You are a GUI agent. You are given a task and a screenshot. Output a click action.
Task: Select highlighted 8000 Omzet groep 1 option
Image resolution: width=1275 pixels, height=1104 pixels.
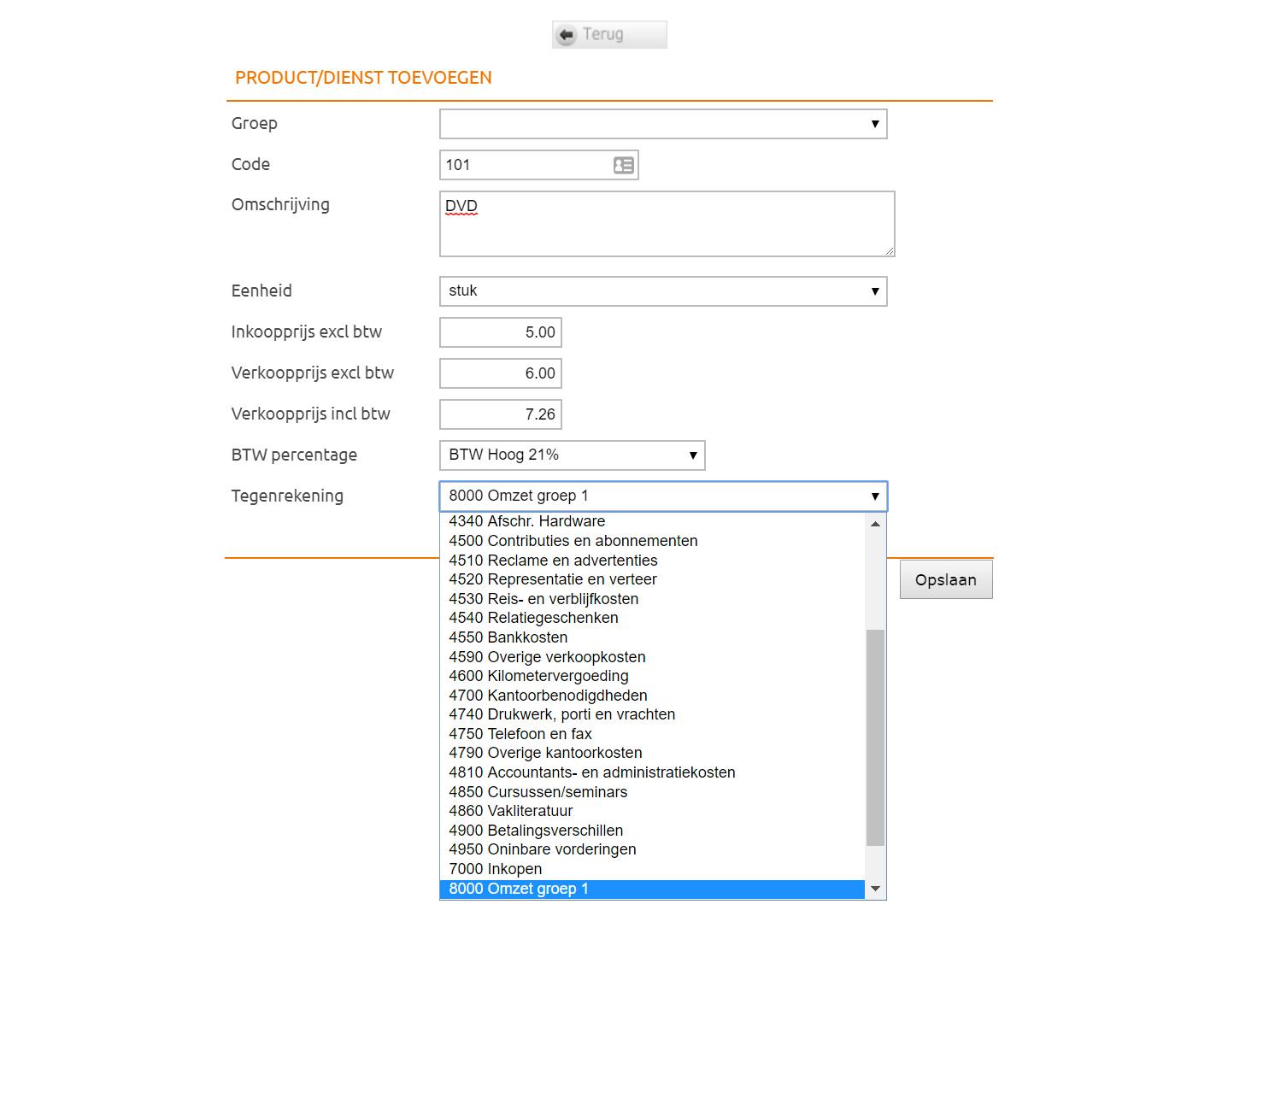653,889
